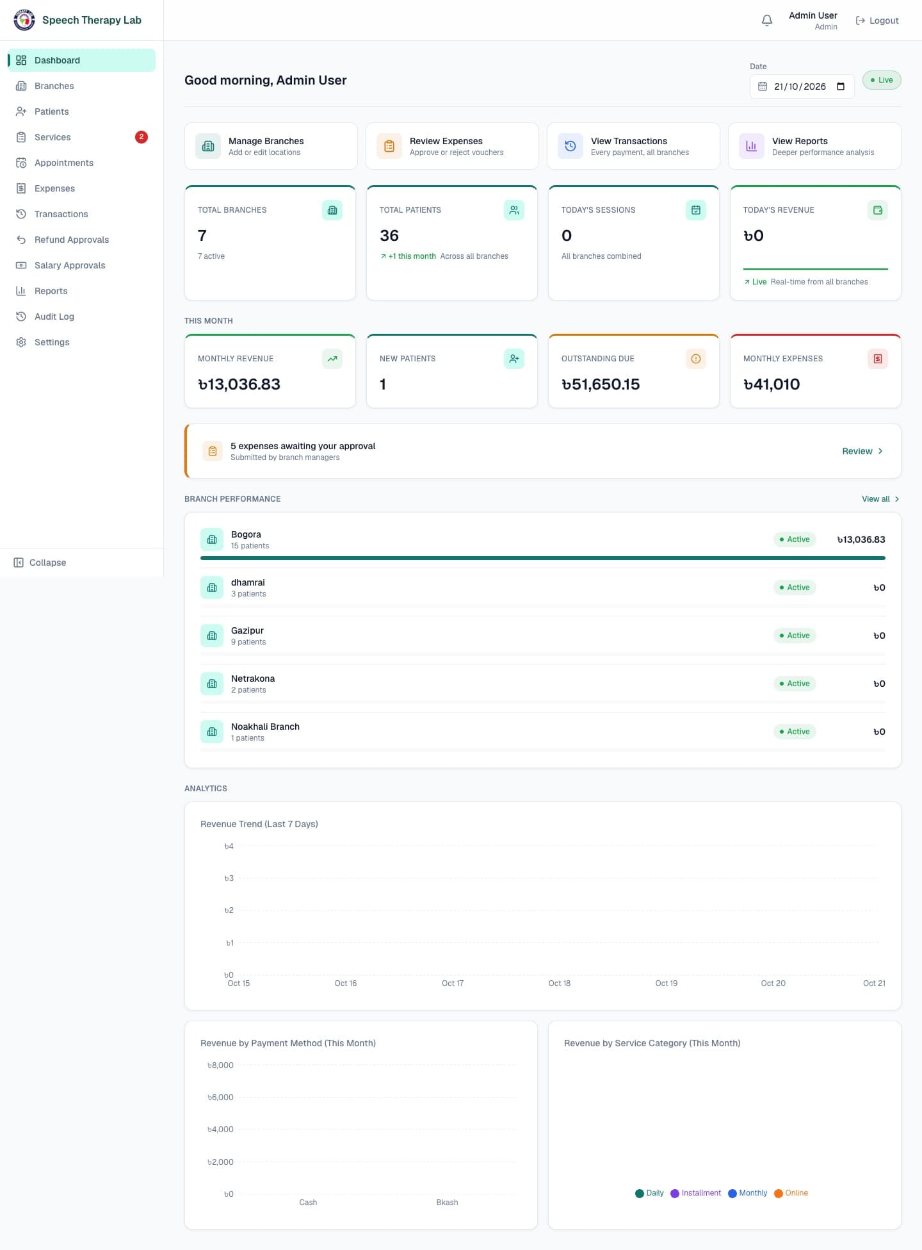Open the Audit Log page
This screenshot has width=922, height=1250.
pyautogui.click(x=82, y=317)
